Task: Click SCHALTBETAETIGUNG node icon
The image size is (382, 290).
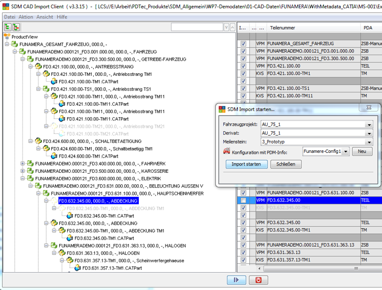Action: point(38,141)
